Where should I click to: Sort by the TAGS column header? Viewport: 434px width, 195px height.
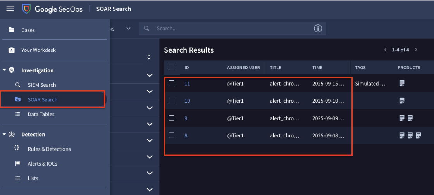tap(360, 67)
